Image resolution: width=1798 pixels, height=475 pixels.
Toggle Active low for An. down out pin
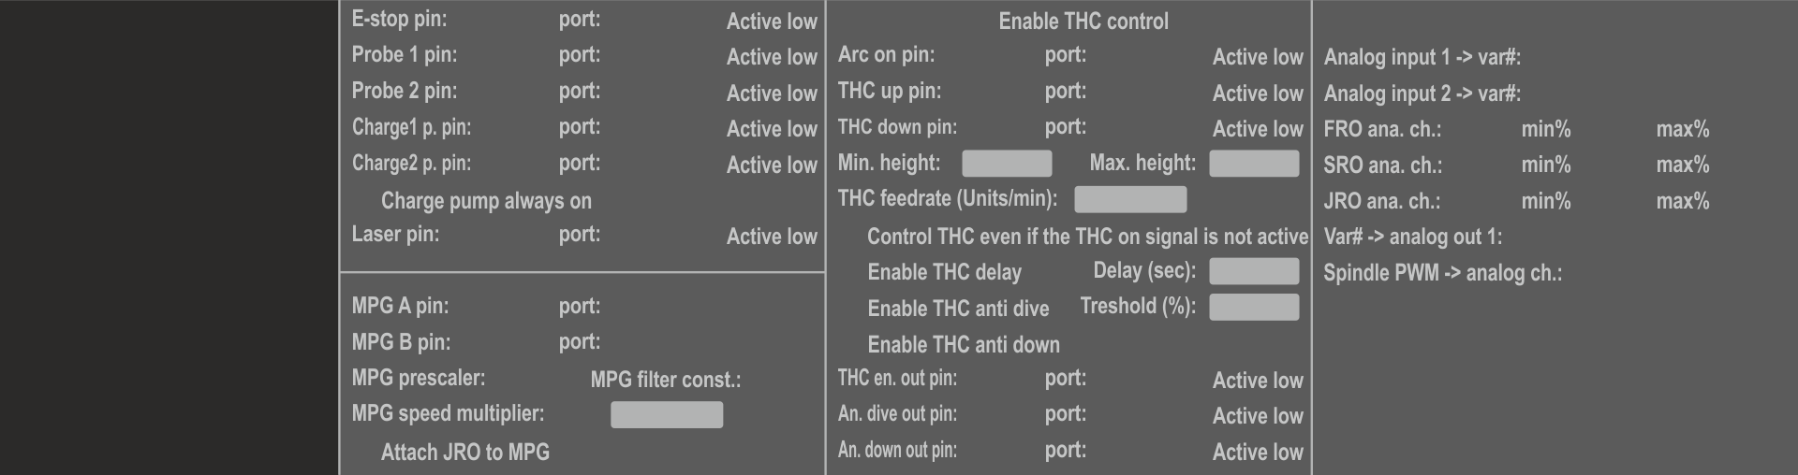(x=1258, y=453)
